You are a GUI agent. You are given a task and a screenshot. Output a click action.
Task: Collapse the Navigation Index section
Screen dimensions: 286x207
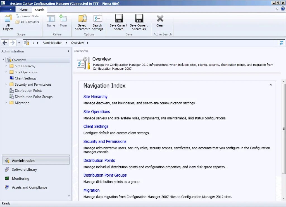tap(271, 85)
